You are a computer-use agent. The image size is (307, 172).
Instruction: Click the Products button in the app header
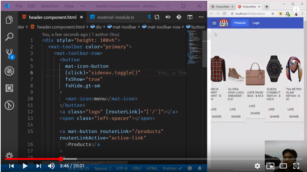point(240,23)
